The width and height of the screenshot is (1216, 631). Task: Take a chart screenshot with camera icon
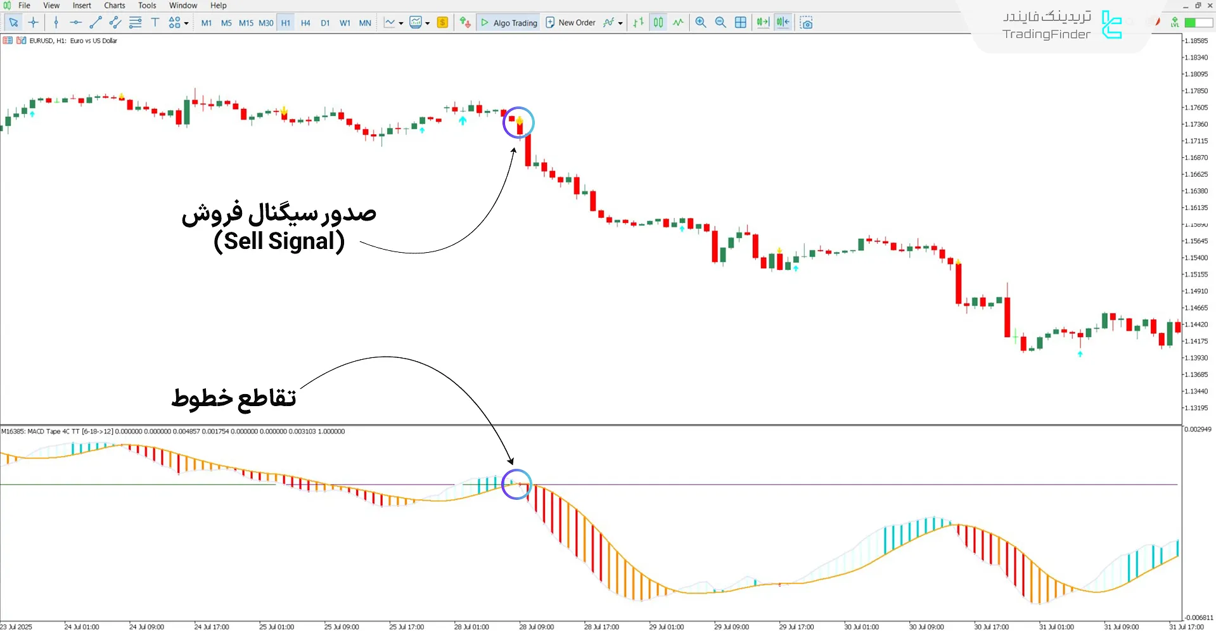pyautogui.click(x=806, y=23)
